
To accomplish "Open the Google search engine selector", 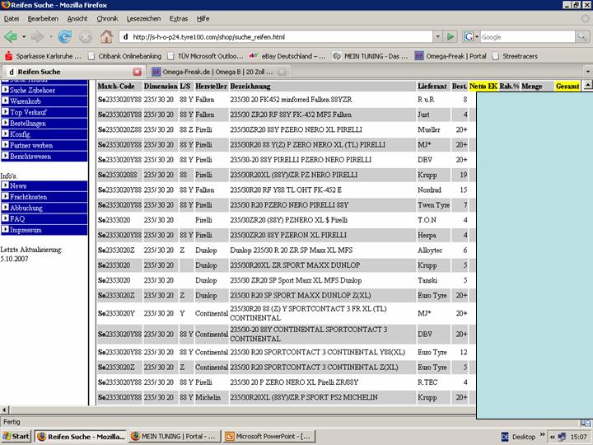I will coord(471,36).
